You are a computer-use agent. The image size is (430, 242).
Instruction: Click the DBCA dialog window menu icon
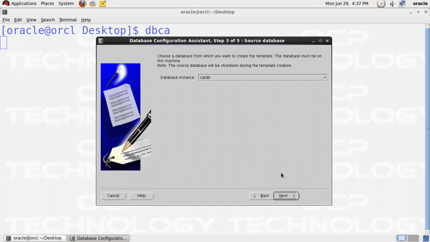101,41
